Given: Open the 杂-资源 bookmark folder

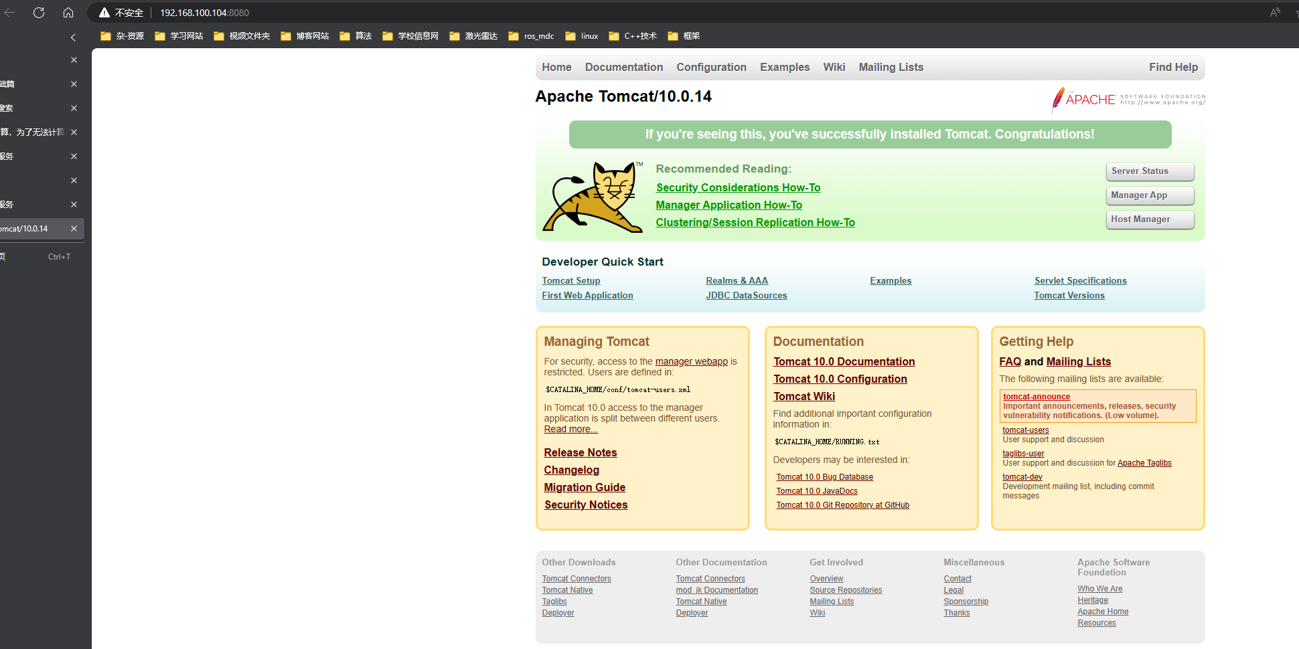Looking at the screenshot, I should 122,36.
